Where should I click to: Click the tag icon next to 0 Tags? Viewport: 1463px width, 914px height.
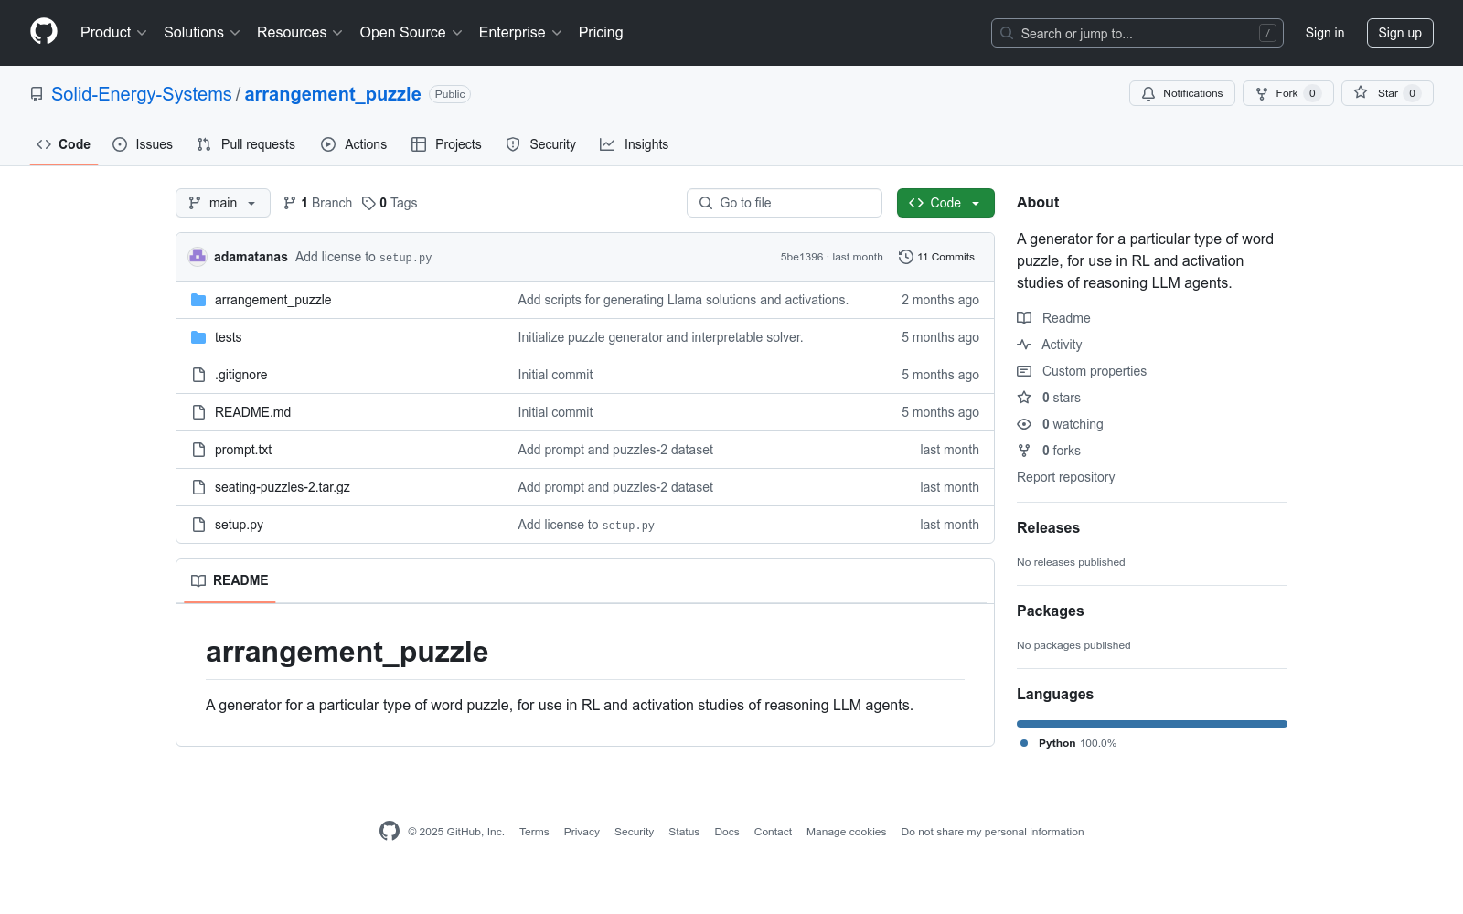368,203
